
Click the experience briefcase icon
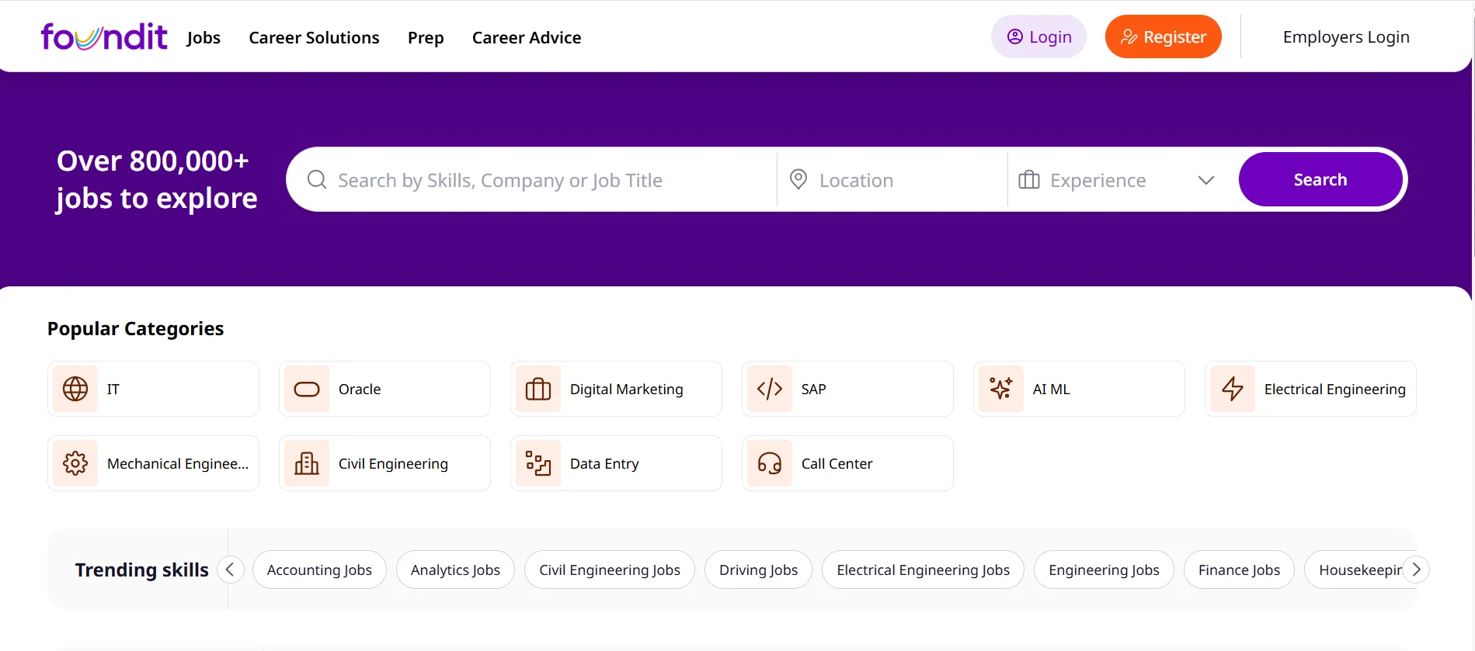(1029, 180)
